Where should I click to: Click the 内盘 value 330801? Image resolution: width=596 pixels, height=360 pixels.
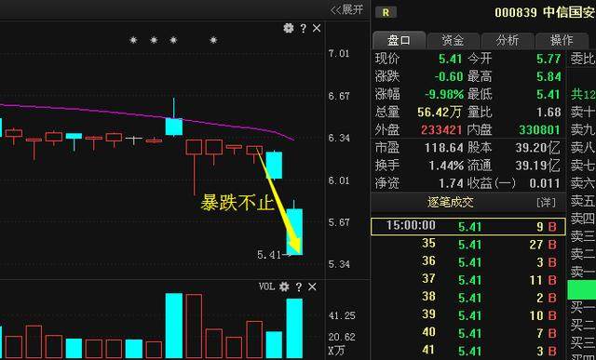click(540, 130)
